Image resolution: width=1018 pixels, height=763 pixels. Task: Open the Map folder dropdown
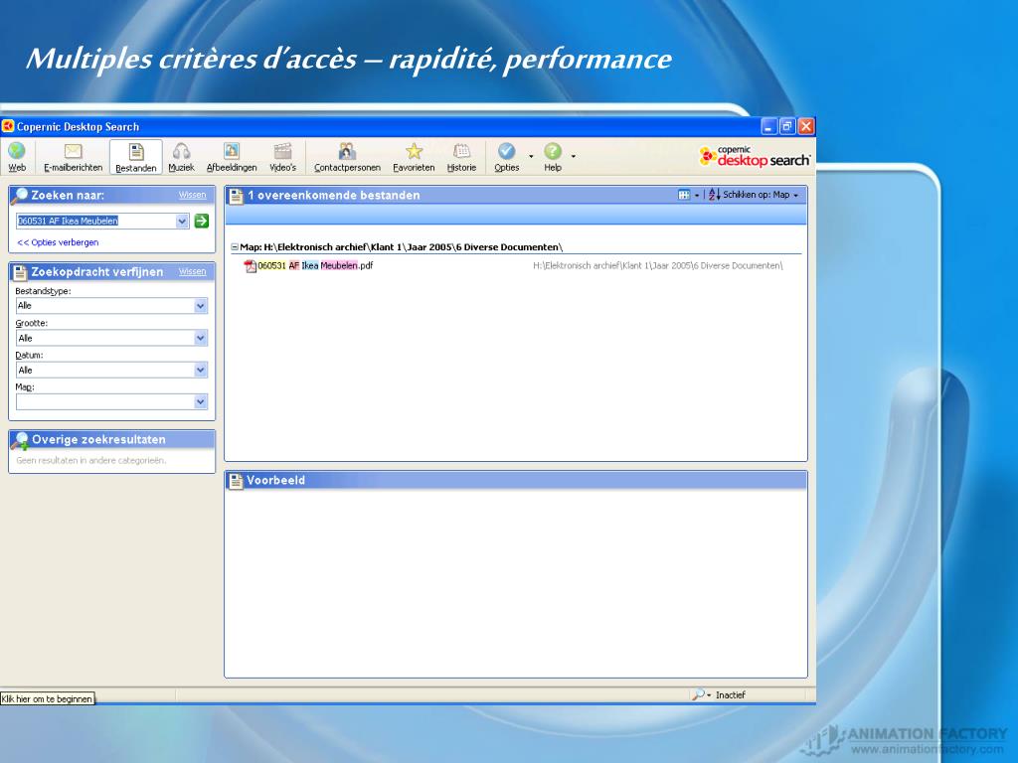click(x=201, y=402)
